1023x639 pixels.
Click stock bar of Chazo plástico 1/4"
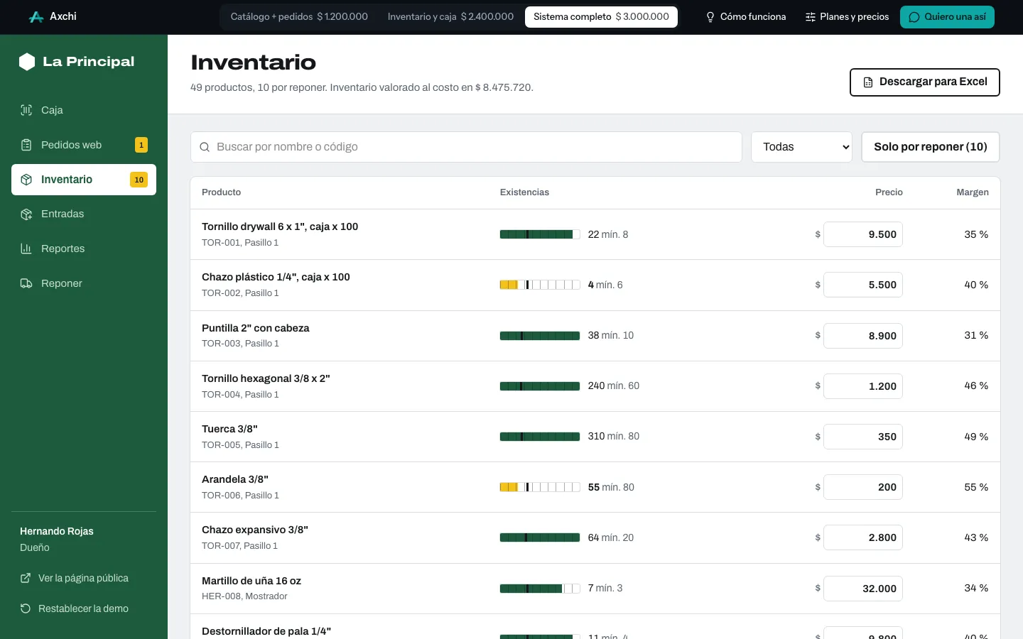point(540,285)
